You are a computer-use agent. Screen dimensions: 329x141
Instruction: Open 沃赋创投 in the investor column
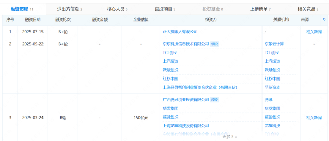[171, 70]
